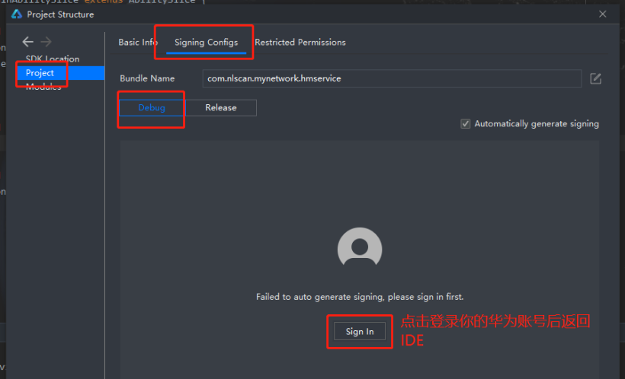Click the Bundle Name label
The width and height of the screenshot is (625, 379).
coord(147,78)
